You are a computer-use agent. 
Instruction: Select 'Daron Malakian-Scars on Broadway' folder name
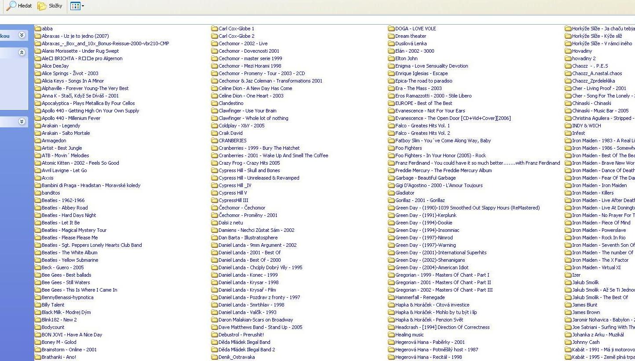(x=256, y=320)
